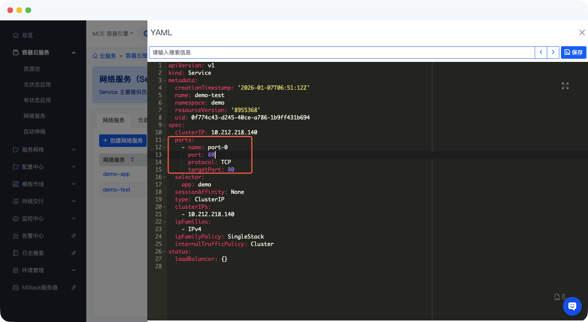
Task: Open the 告警中心 external link icon
Action: pyautogui.click(x=74, y=236)
